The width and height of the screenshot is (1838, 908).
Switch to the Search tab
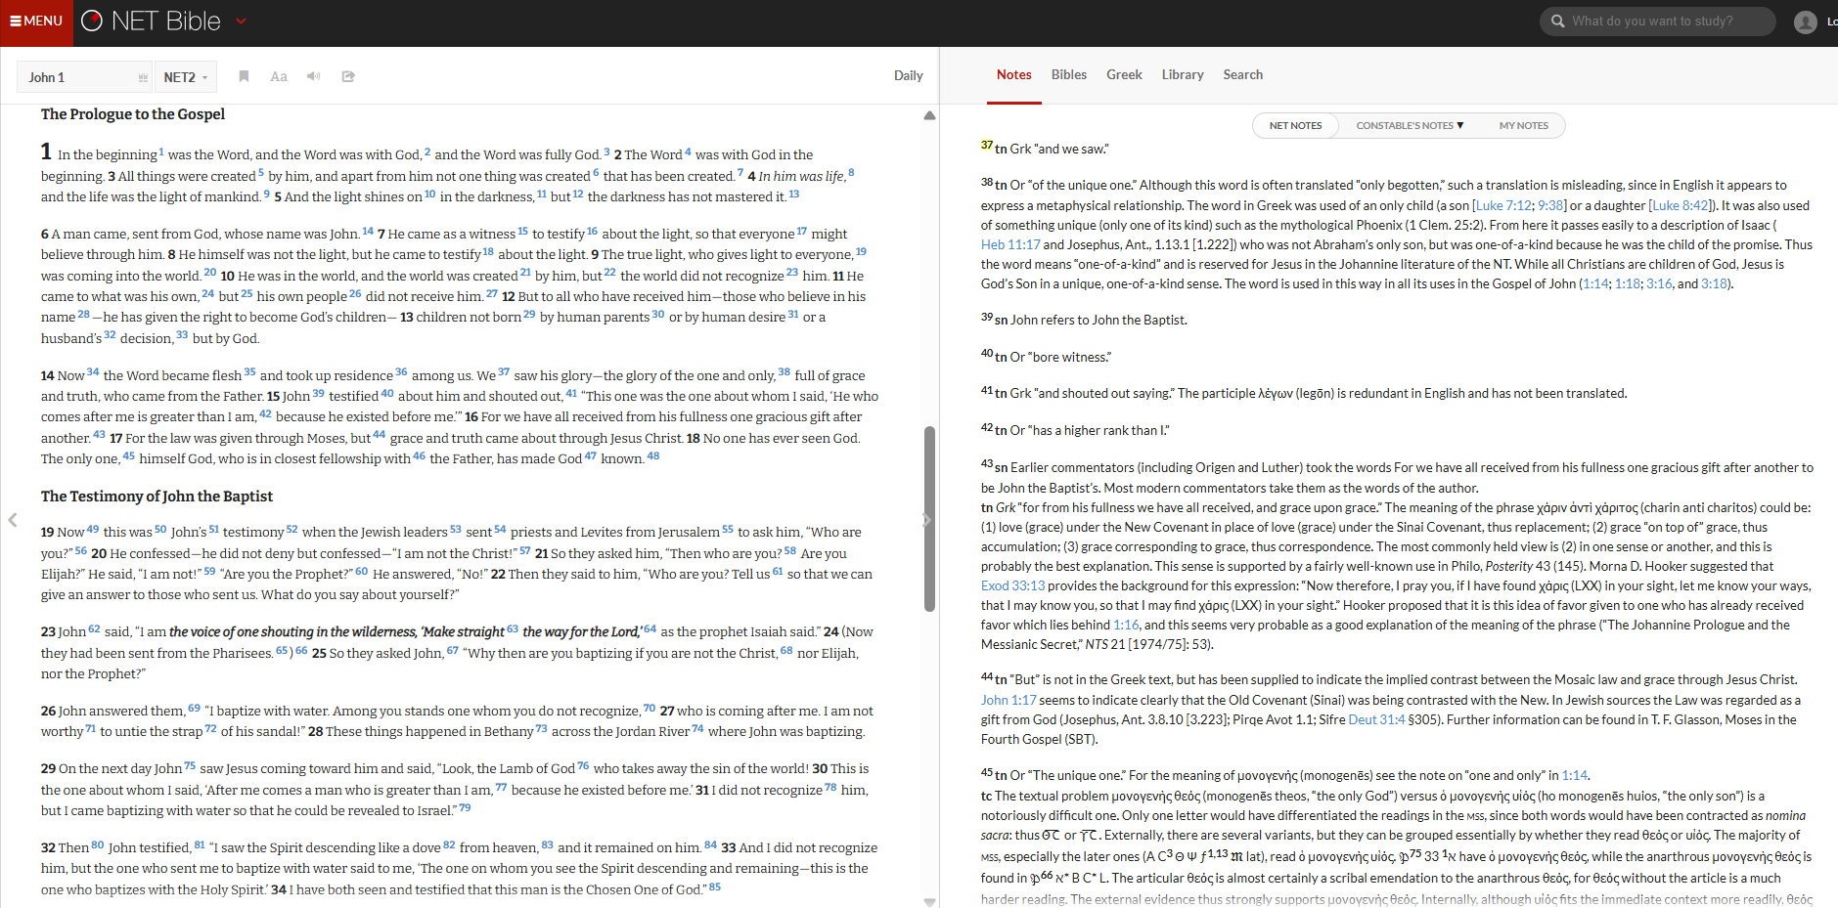click(x=1242, y=75)
